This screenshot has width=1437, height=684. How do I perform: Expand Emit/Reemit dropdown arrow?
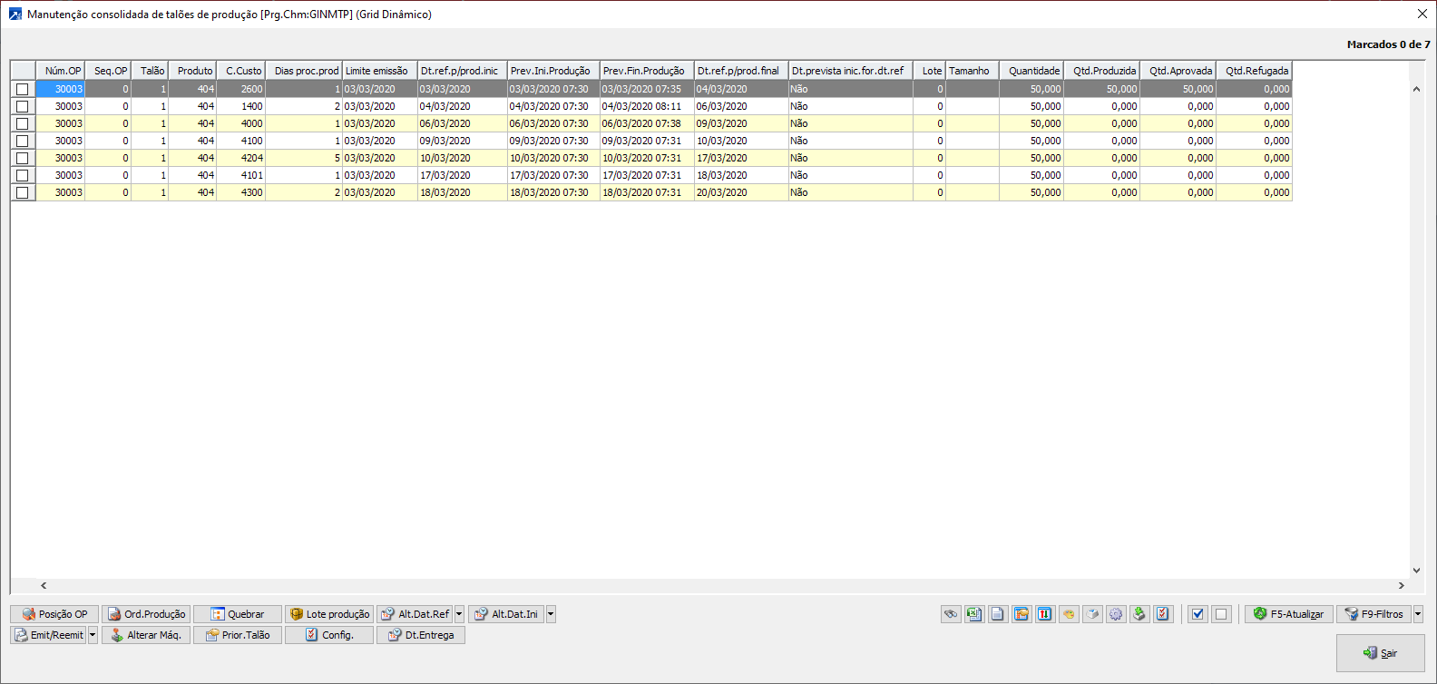click(x=93, y=635)
